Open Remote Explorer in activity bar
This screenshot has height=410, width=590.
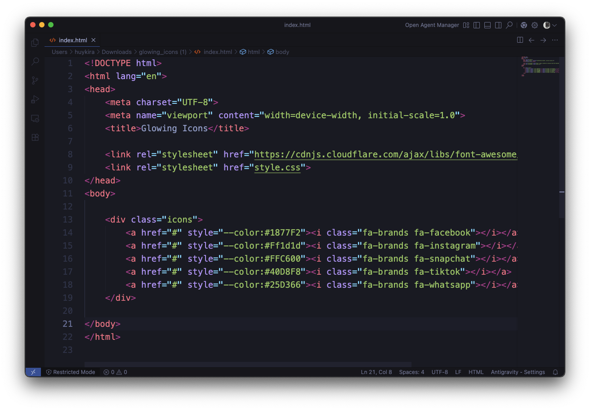coord(35,118)
